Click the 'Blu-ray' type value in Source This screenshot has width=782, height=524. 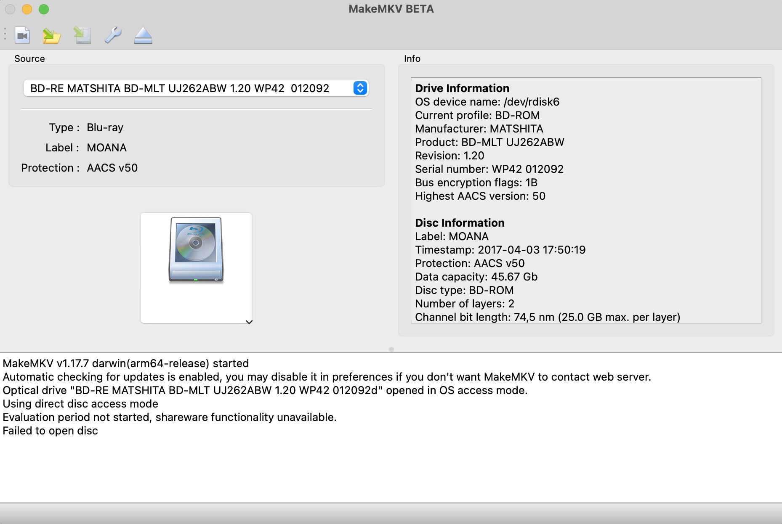[x=105, y=127]
